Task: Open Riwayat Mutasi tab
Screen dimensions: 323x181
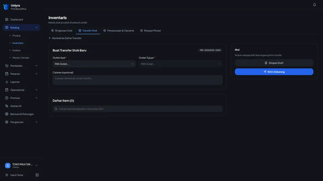Action: coord(150,31)
